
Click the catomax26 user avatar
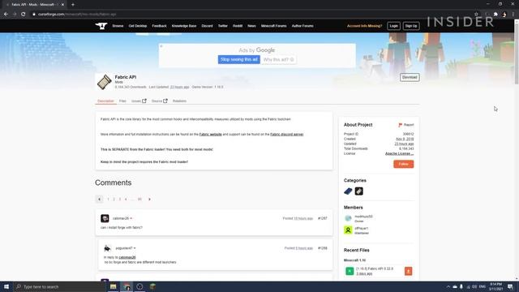click(105, 218)
